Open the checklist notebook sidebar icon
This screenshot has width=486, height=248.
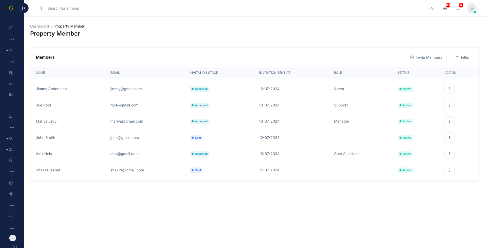(11, 116)
